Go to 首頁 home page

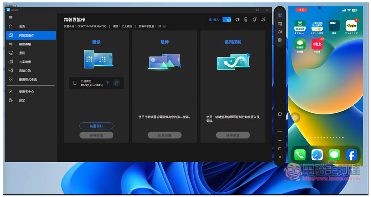coord(31,26)
